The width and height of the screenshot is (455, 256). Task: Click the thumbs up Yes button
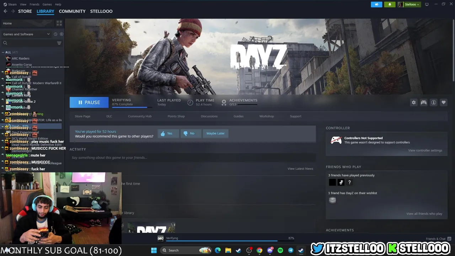(168, 133)
